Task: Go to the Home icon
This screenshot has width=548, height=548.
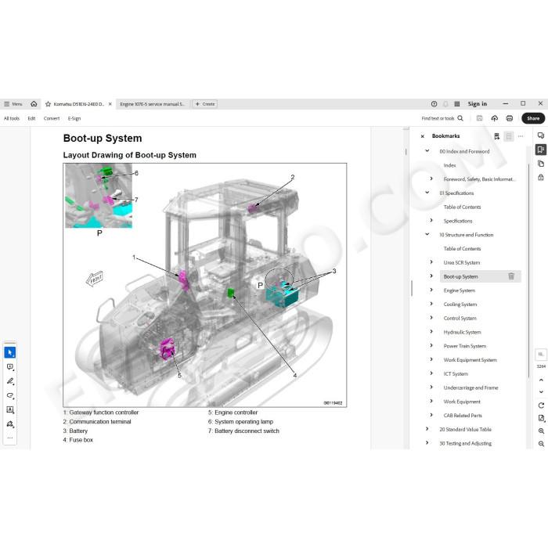Action: pyautogui.click(x=34, y=104)
